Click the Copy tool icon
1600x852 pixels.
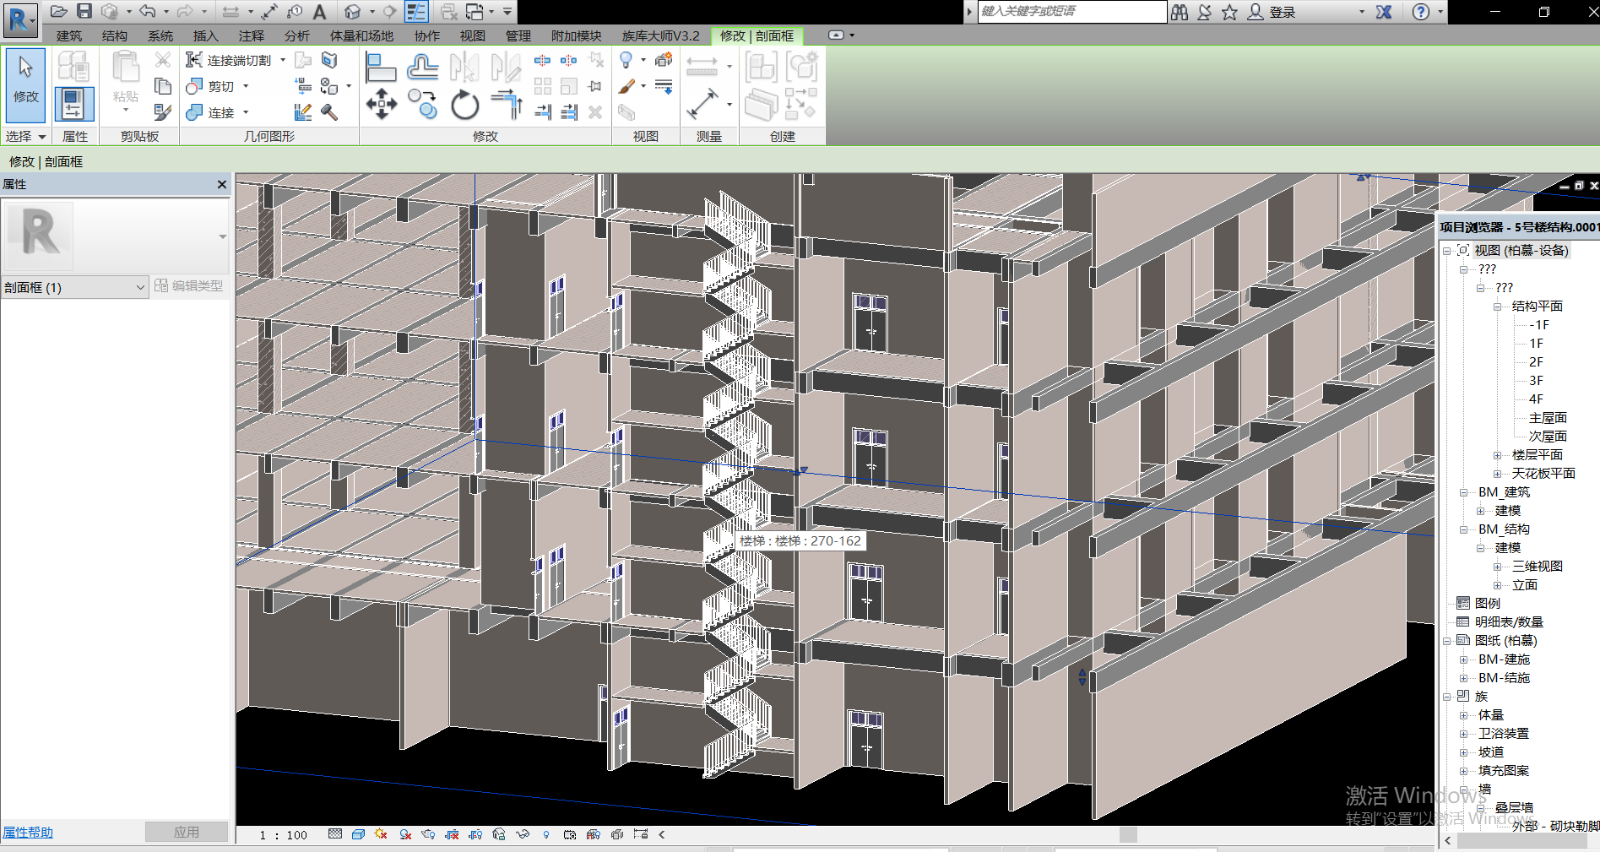422,106
